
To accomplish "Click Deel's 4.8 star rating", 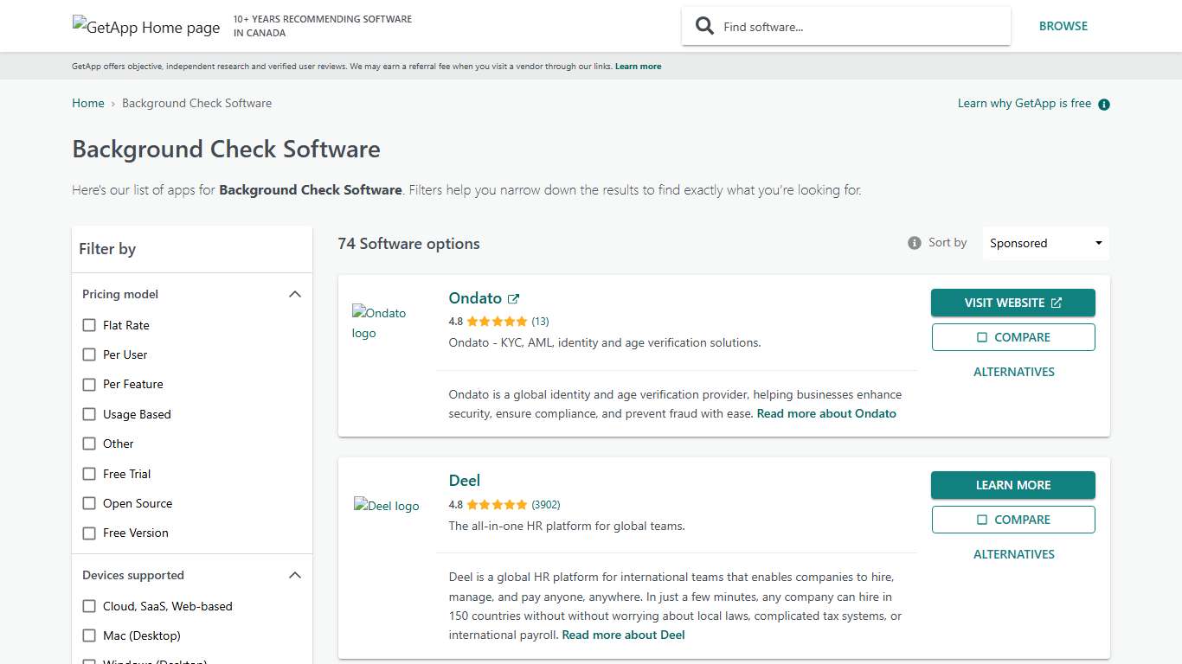I will pyautogui.click(x=488, y=504).
